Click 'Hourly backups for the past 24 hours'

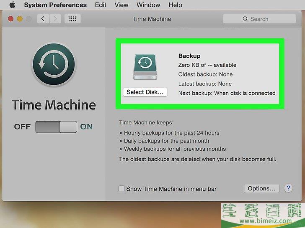tap(172, 133)
